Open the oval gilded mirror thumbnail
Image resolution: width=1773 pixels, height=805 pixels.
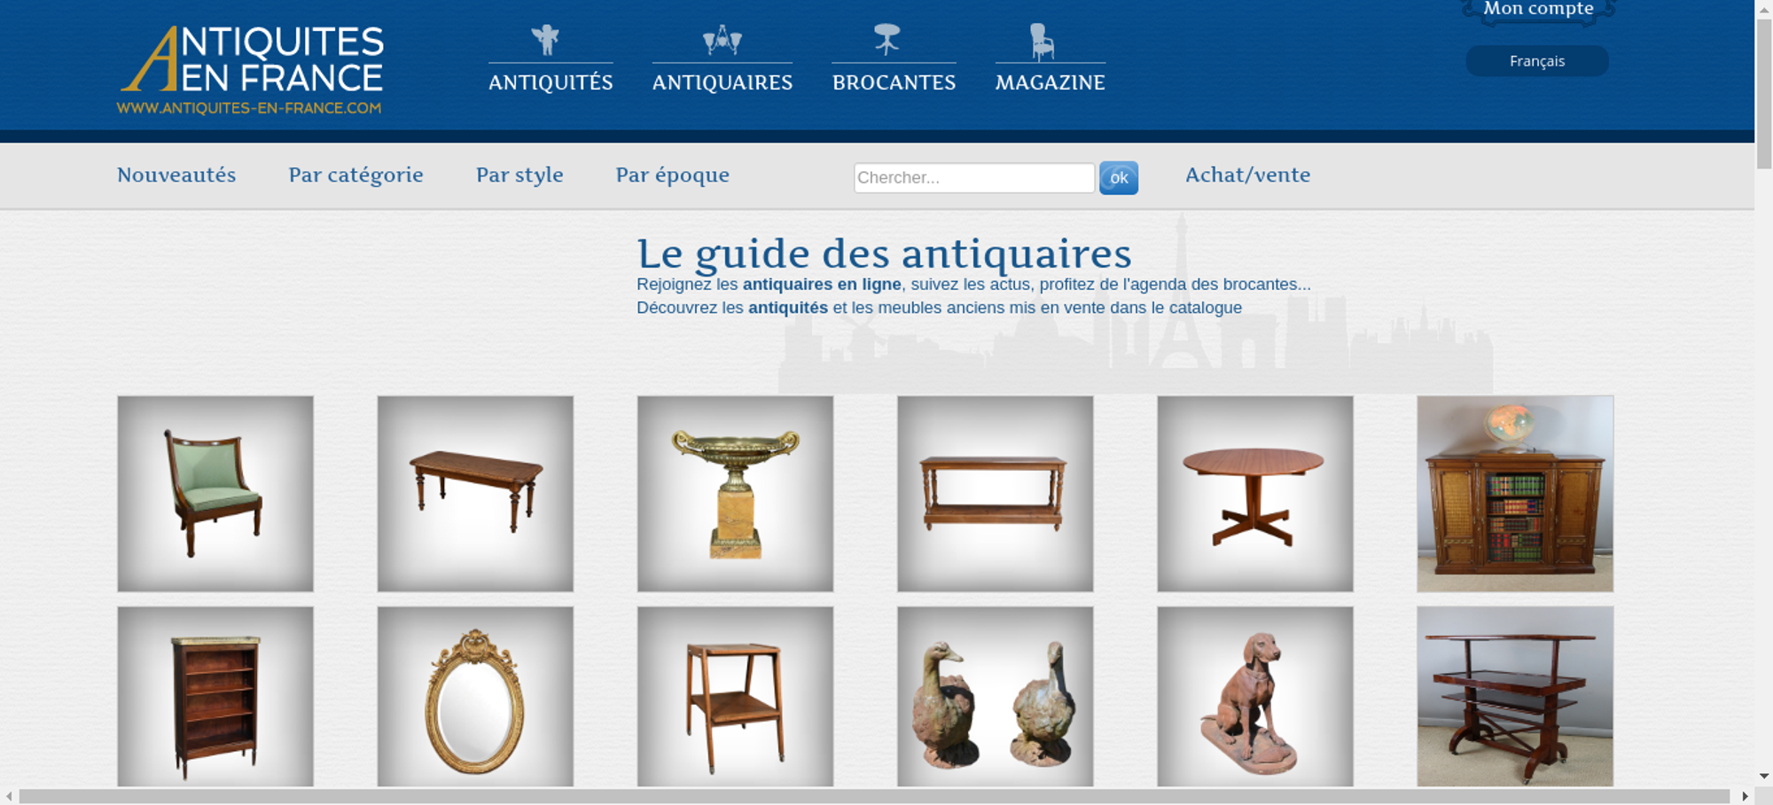coord(475,697)
